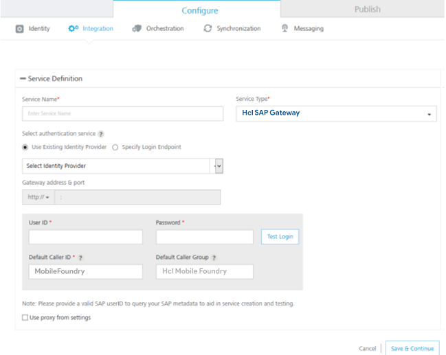The height and width of the screenshot is (355, 446).
Task: Switch to the Configure tab
Action: tap(199, 10)
